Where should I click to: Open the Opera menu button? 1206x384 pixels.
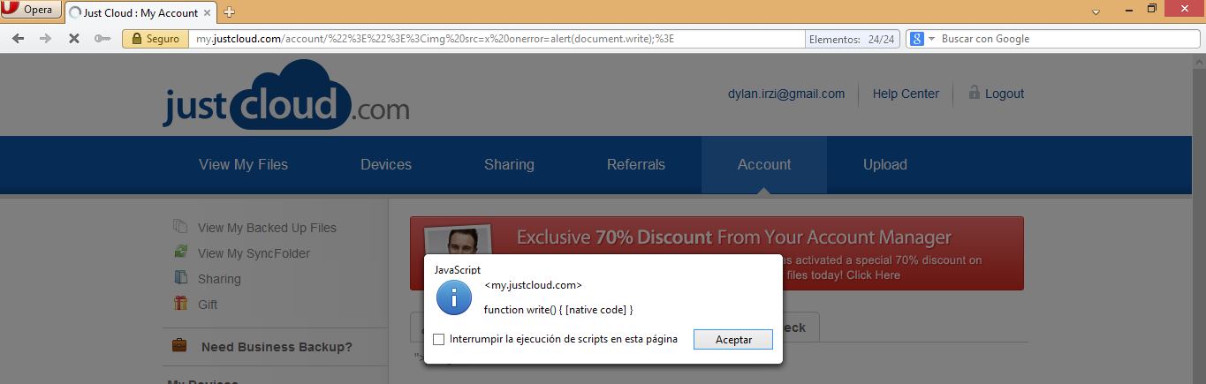coord(31,10)
